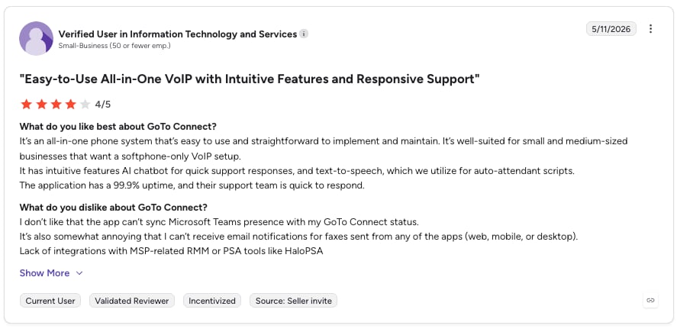Screen dimensions: 677x332
Task: Click the Small-Business company size label
Action: [114, 45]
